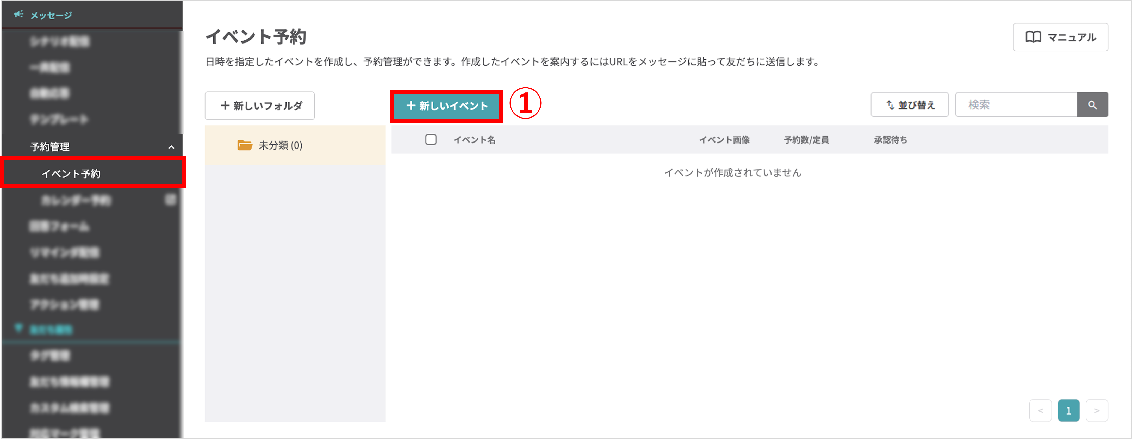This screenshot has width=1132, height=439.
Task: Open the 並び替え sorting options
Action: pos(910,104)
